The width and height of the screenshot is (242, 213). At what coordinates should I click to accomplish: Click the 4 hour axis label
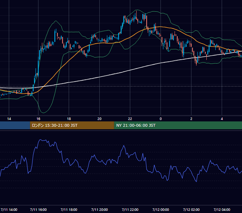222,119
